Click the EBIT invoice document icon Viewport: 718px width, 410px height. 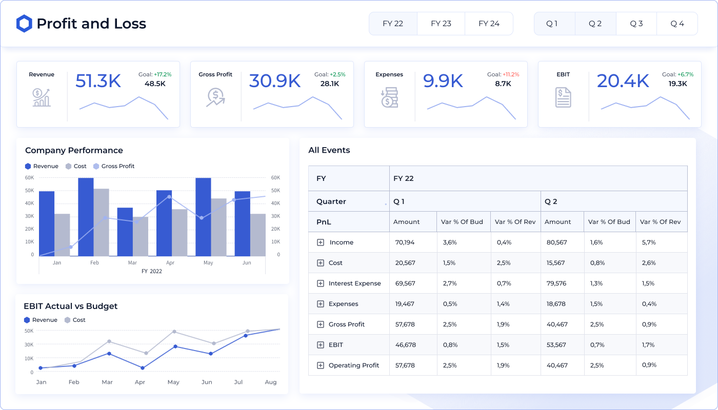pyautogui.click(x=563, y=97)
